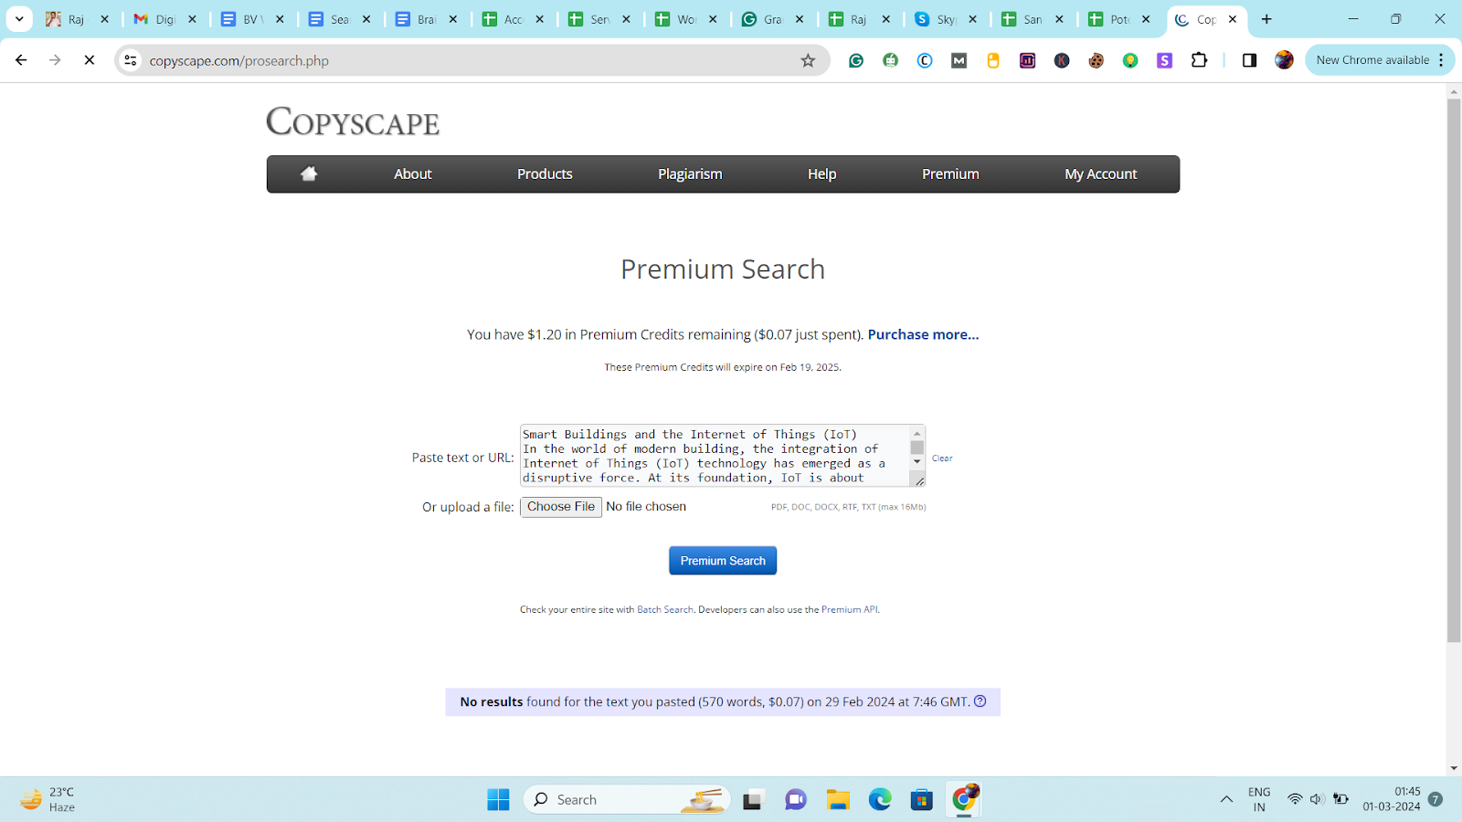This screenshot has width=1462, height=822.
Task: Switch to the Gmail Digi tab
Action: (x=164, y=18)
